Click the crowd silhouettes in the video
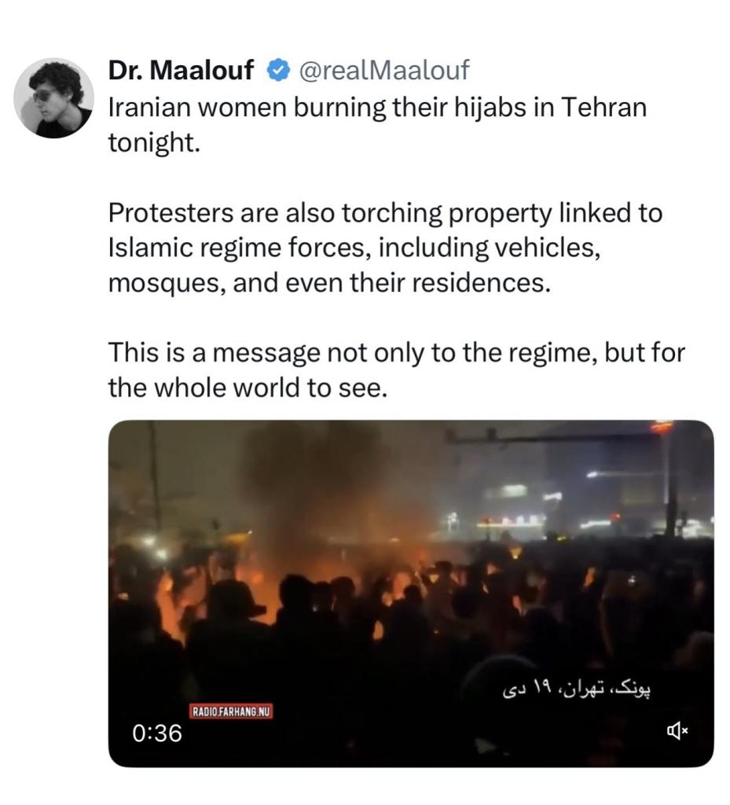 click(410, 641)
